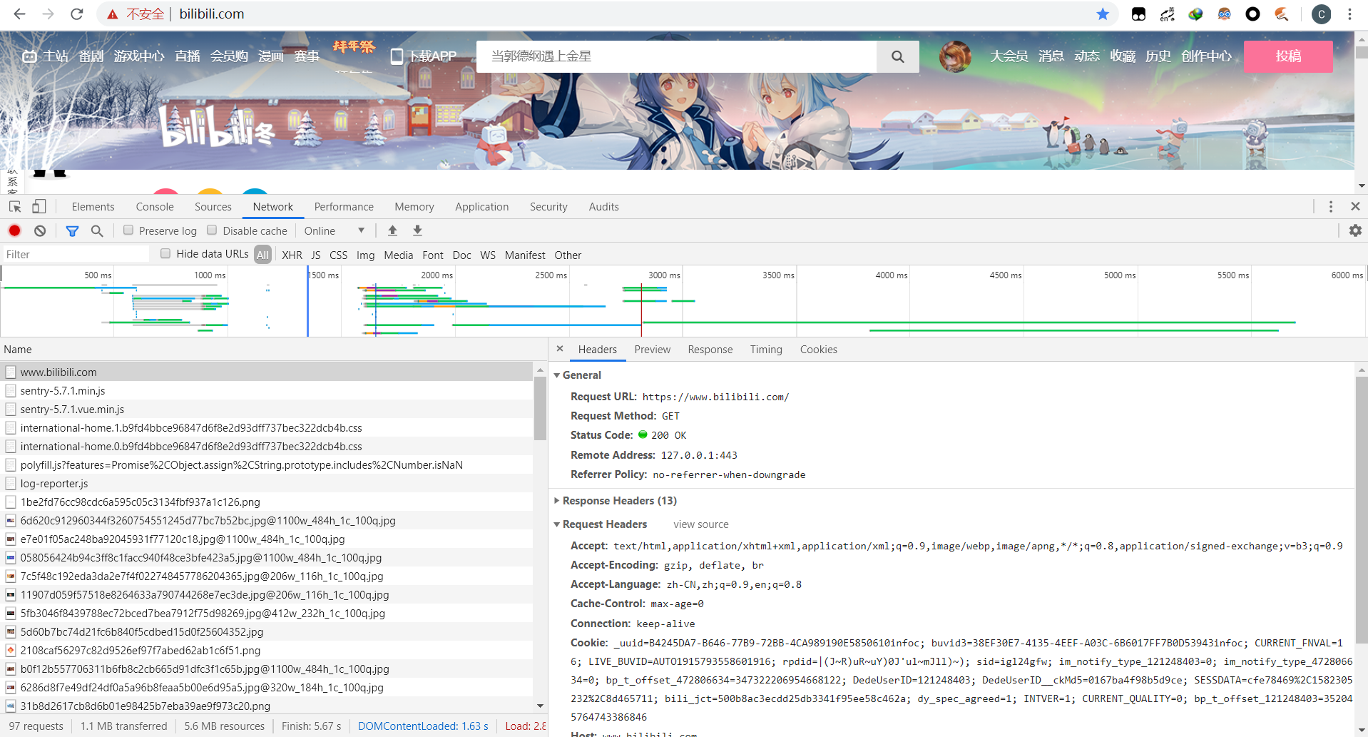The height and width of the screenshot is (737, 1368).
Task: Click the bilibili user avatar
Action: click(955, 56)
